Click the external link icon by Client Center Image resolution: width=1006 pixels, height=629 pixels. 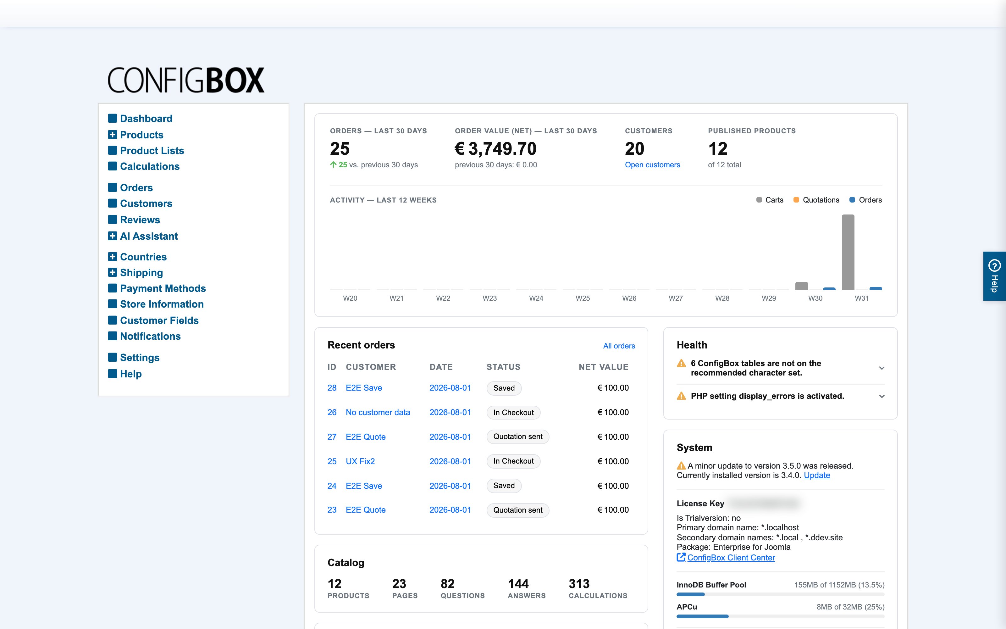coord(681,557)
